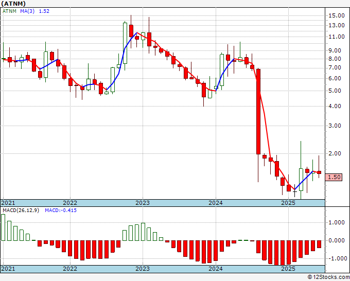Click the 2.00 price axis label
The height and width of the screenshot is (281, 350).
pyautogui.click(x=335, y=153)
